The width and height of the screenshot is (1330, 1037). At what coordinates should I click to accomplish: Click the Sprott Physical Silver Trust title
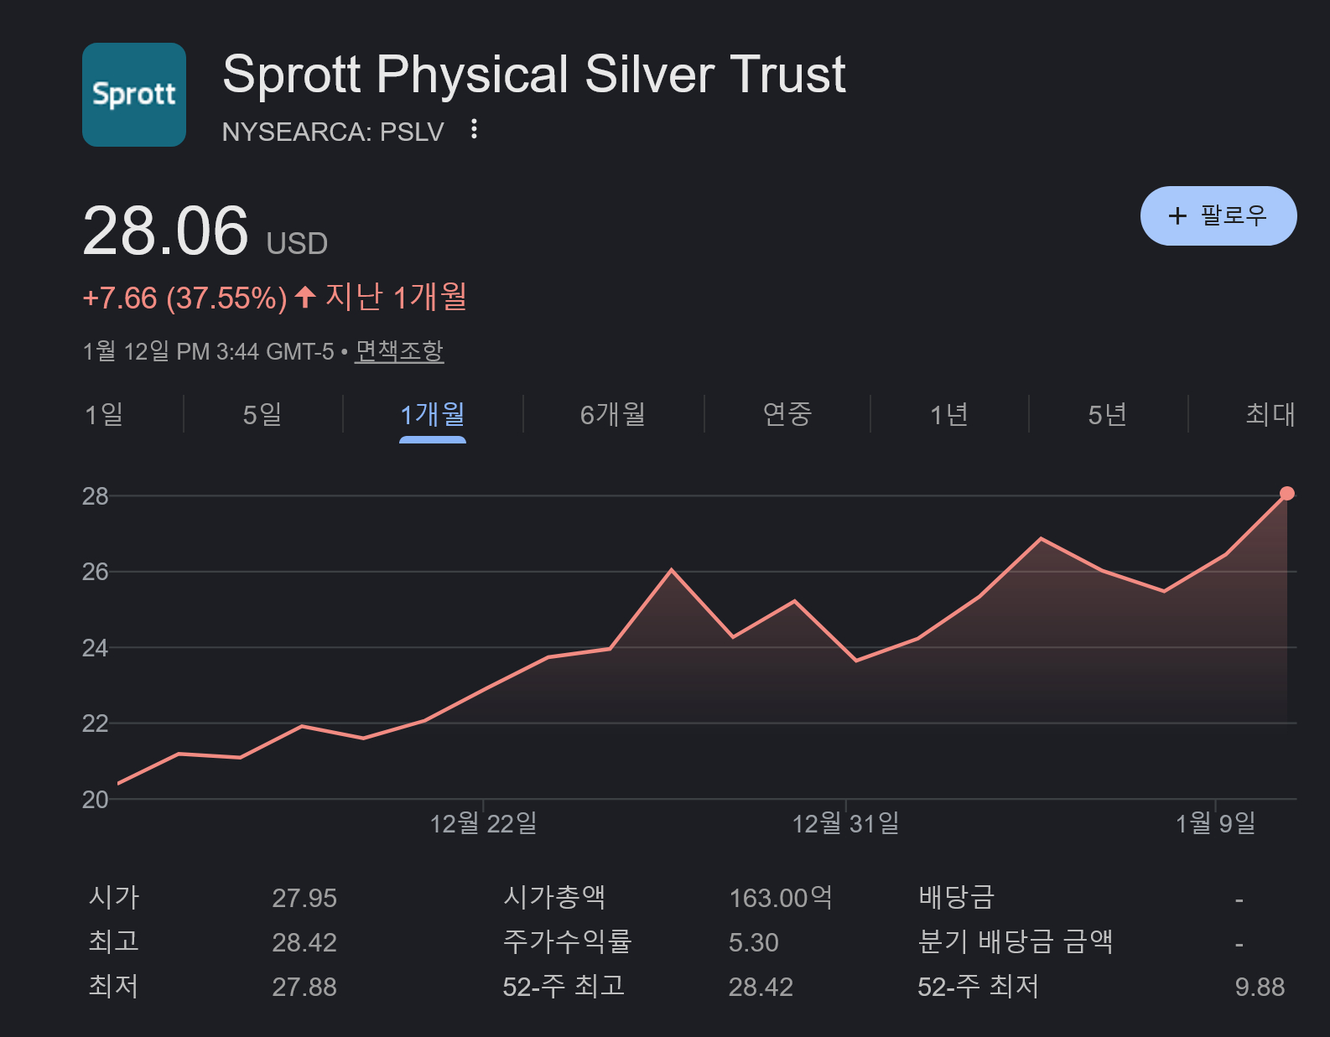point(534,74)
